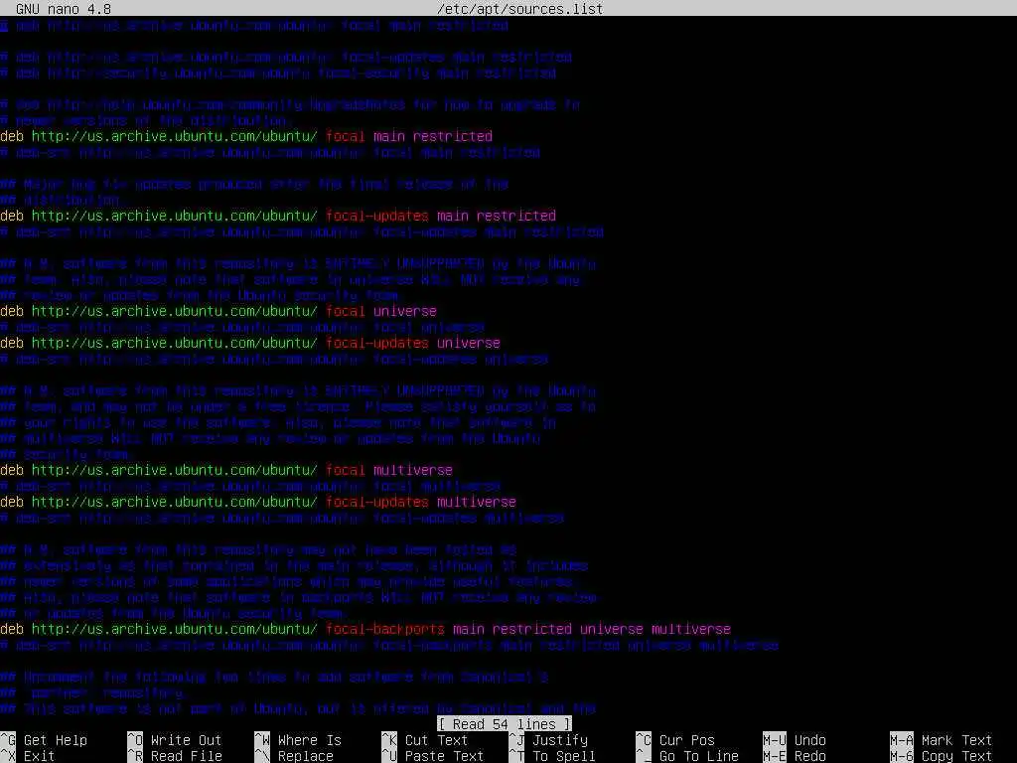Click the word "focal-backports" in the deb line
Viewport: 1017px width, 763px height.
[384, 629]
